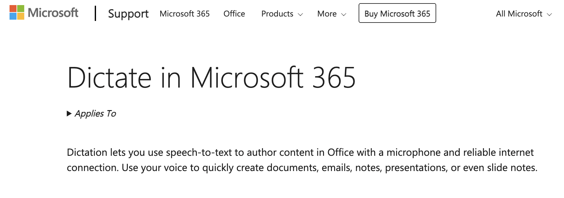Image resolution: width=564 pixels, height=198 pixels.
Task: Select Microsoft 365 in the navigation
Action: click(x=185, y=14)
